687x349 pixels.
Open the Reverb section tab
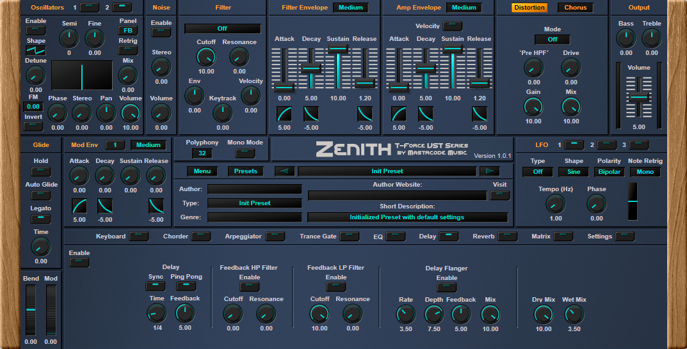tap(507, 236)
